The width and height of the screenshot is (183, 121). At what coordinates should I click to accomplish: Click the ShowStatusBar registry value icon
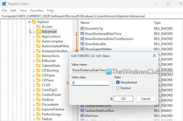pos(82,44)
